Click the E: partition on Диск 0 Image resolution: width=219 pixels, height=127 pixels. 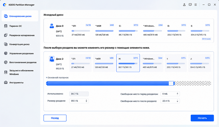[200, 30]
